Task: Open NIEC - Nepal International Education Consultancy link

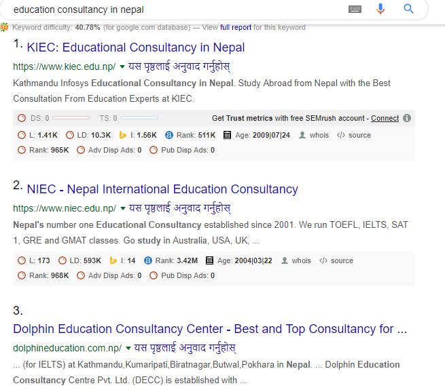Action: point(162,189)
